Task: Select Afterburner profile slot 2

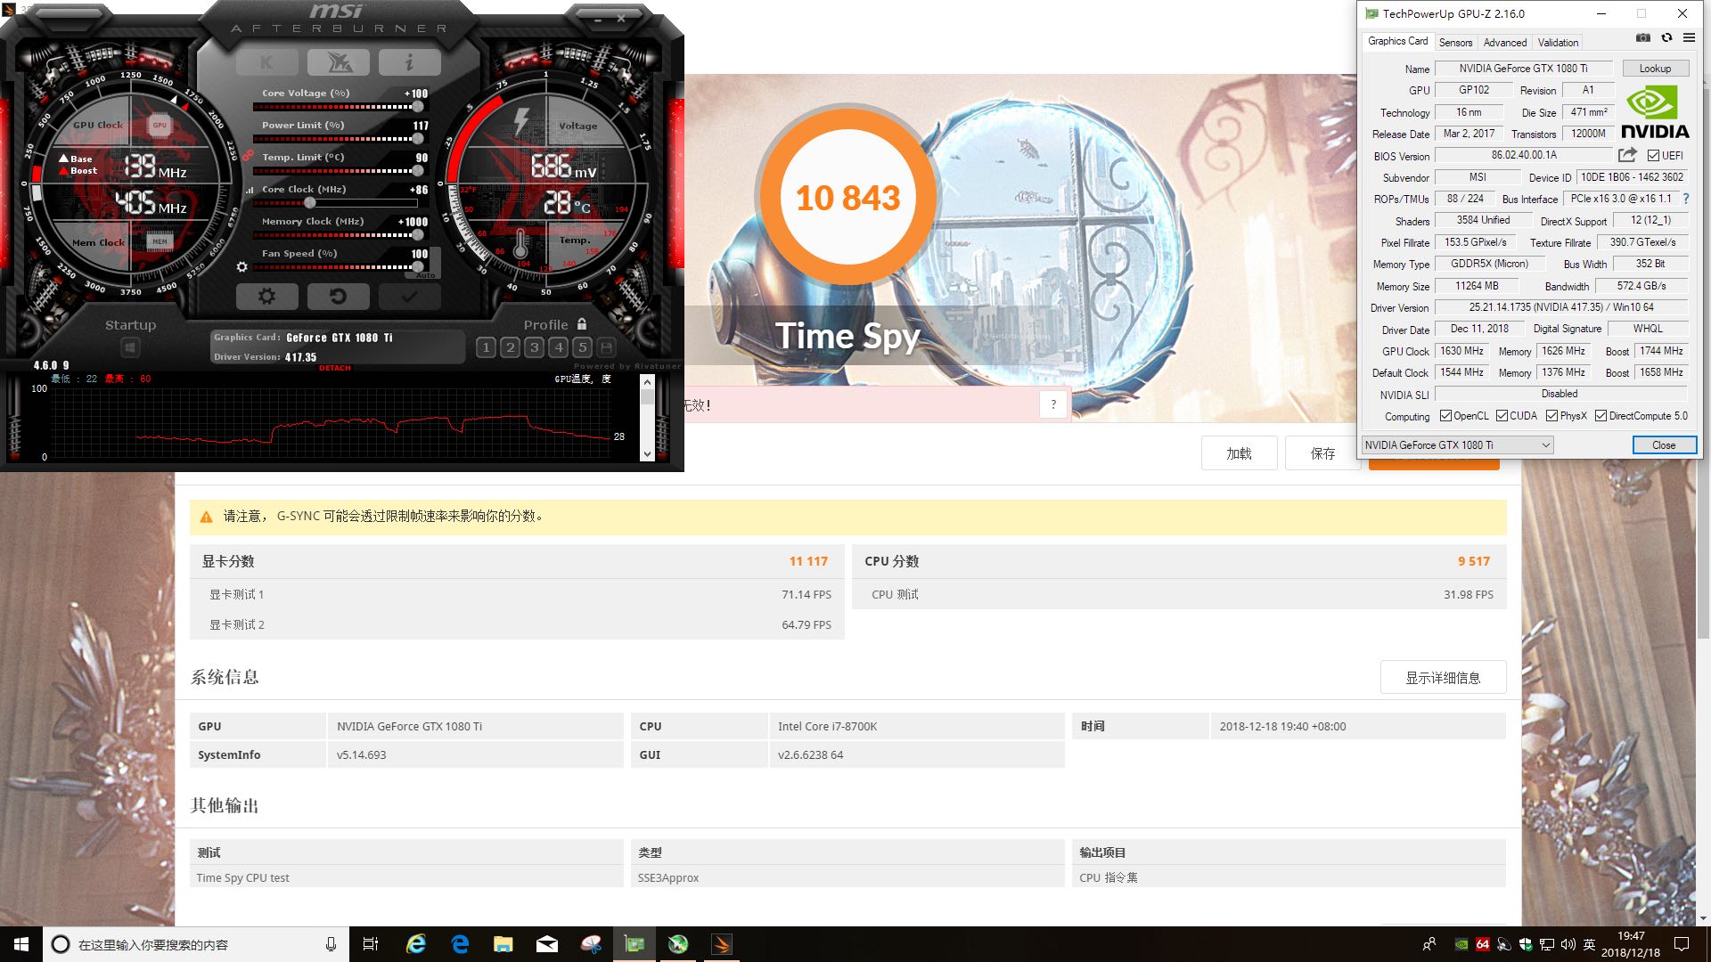Action: click(510, 347)
